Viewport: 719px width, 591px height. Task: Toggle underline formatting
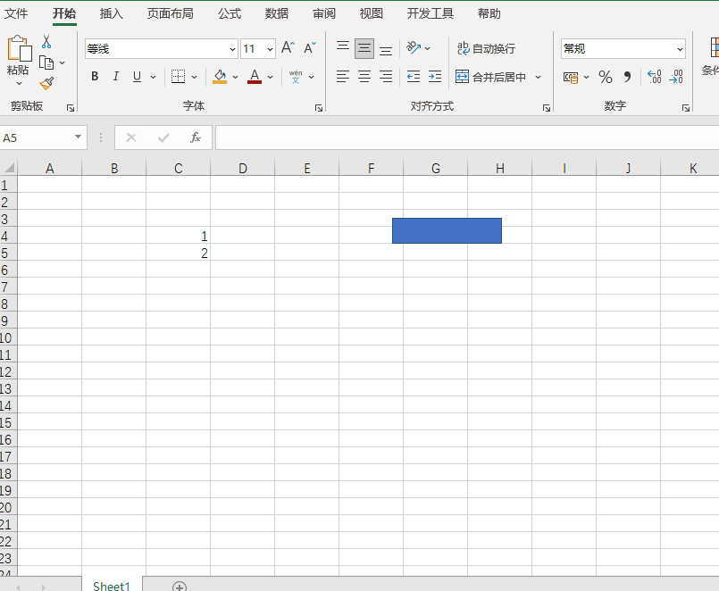click(137, 77)
